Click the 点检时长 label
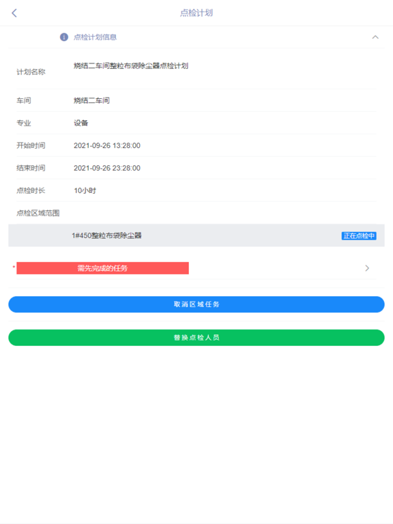Image resolution: width=393 pixels, height=524 pixels. [x=31, y=190]
